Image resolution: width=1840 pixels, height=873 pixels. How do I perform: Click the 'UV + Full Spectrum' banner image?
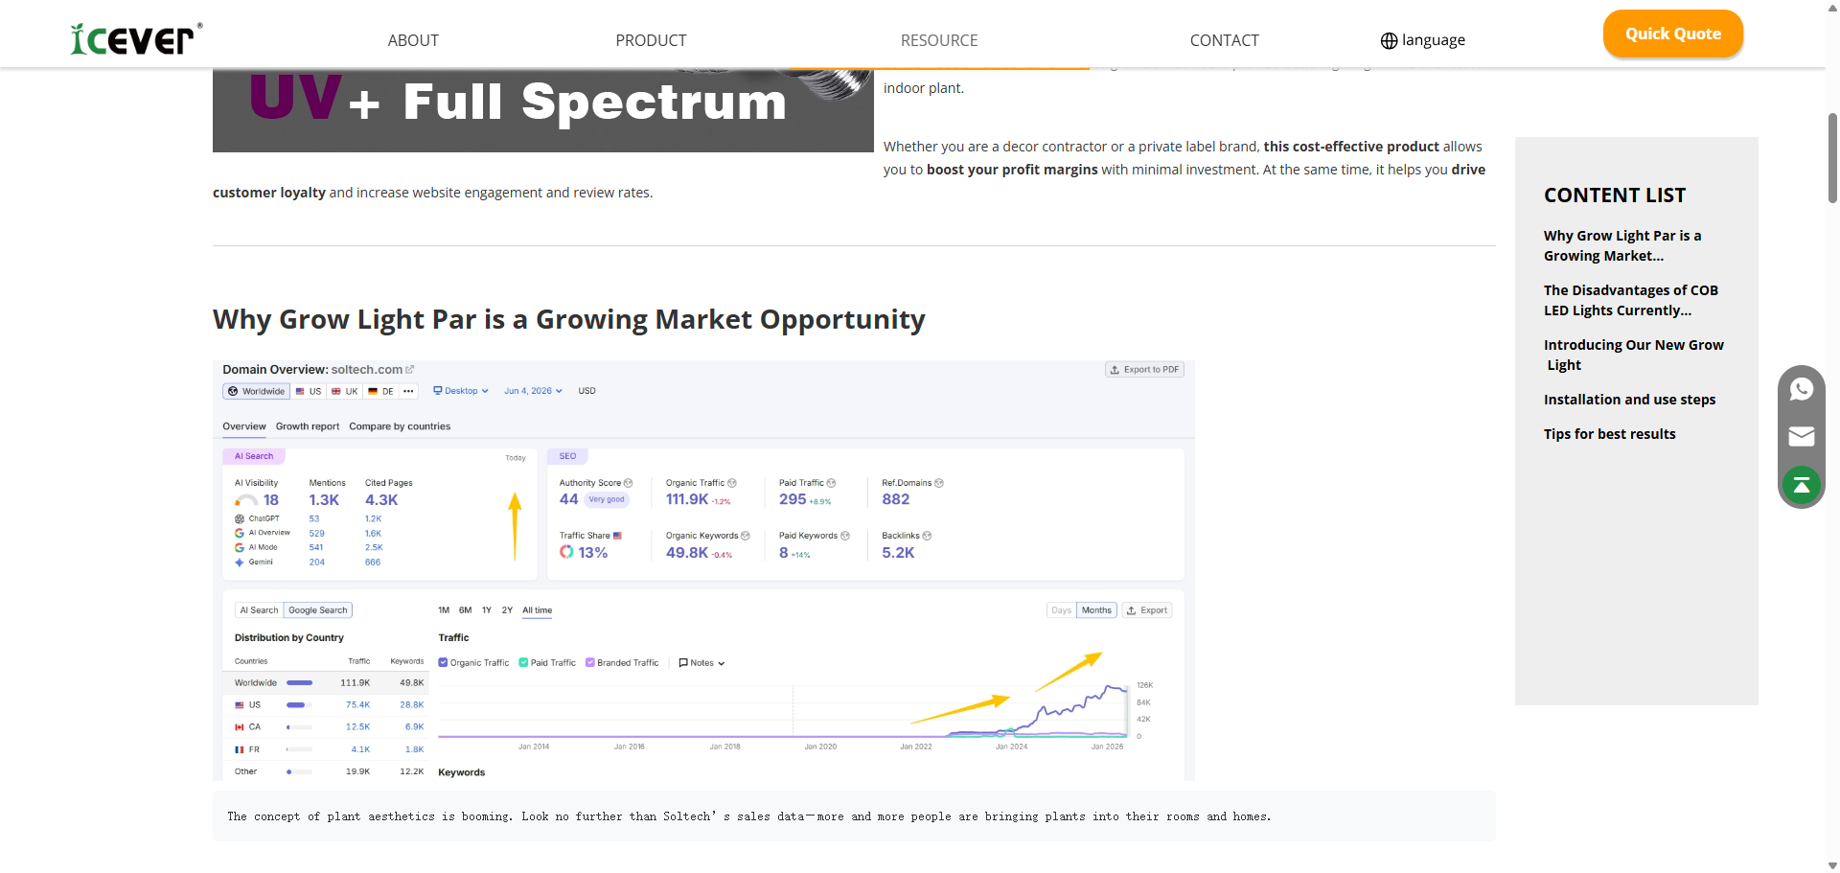[x=543, y=109]
